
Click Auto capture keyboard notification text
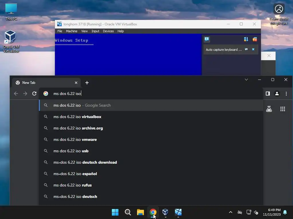(224, 50)
